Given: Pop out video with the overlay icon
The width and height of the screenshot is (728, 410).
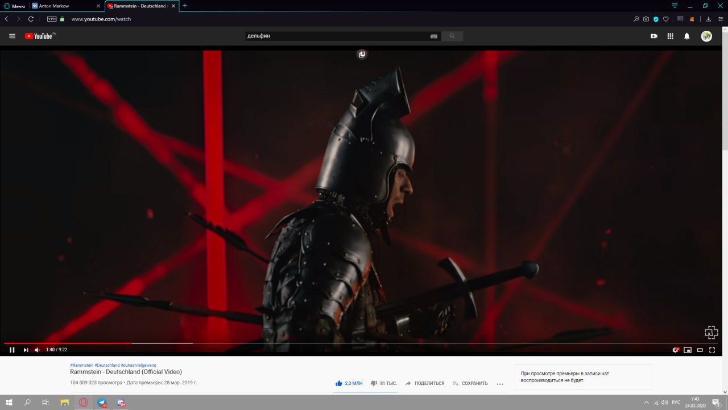Looking at the screenshot, I should click(x=362, y=54).
